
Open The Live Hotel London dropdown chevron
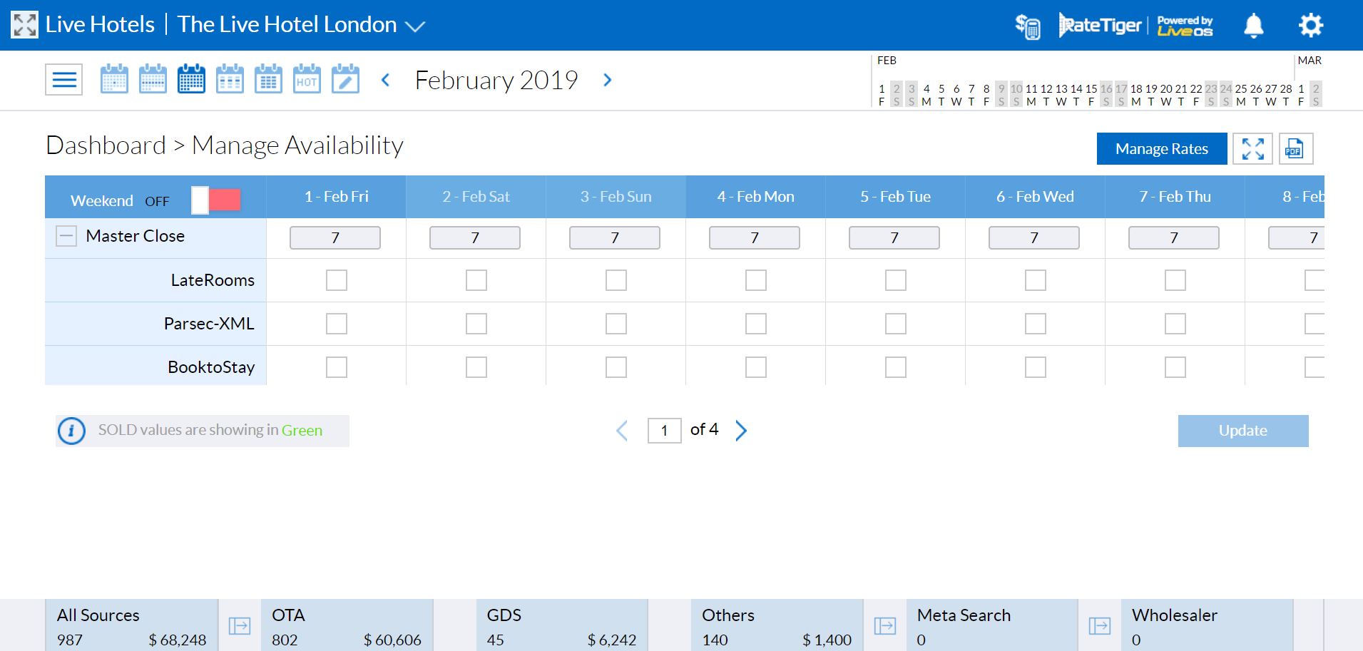click(x=415, y=27)
